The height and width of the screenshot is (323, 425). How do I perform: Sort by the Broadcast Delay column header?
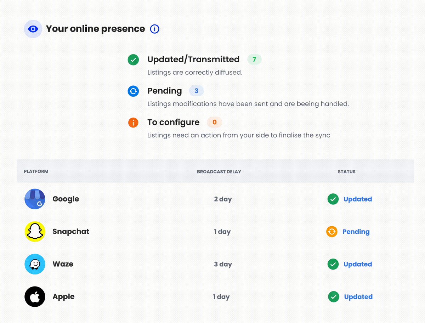click(x=219, y=171)
